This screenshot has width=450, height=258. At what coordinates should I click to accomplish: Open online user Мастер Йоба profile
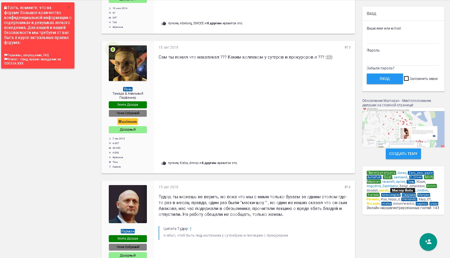(402, 190)
